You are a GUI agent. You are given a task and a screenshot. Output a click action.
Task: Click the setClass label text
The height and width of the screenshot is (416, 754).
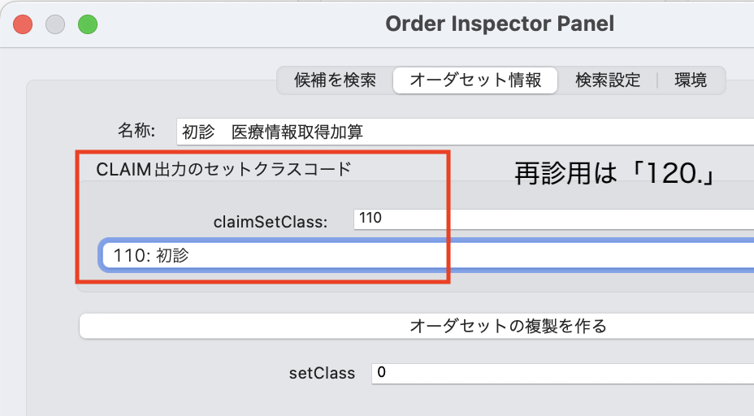[322, 373]
